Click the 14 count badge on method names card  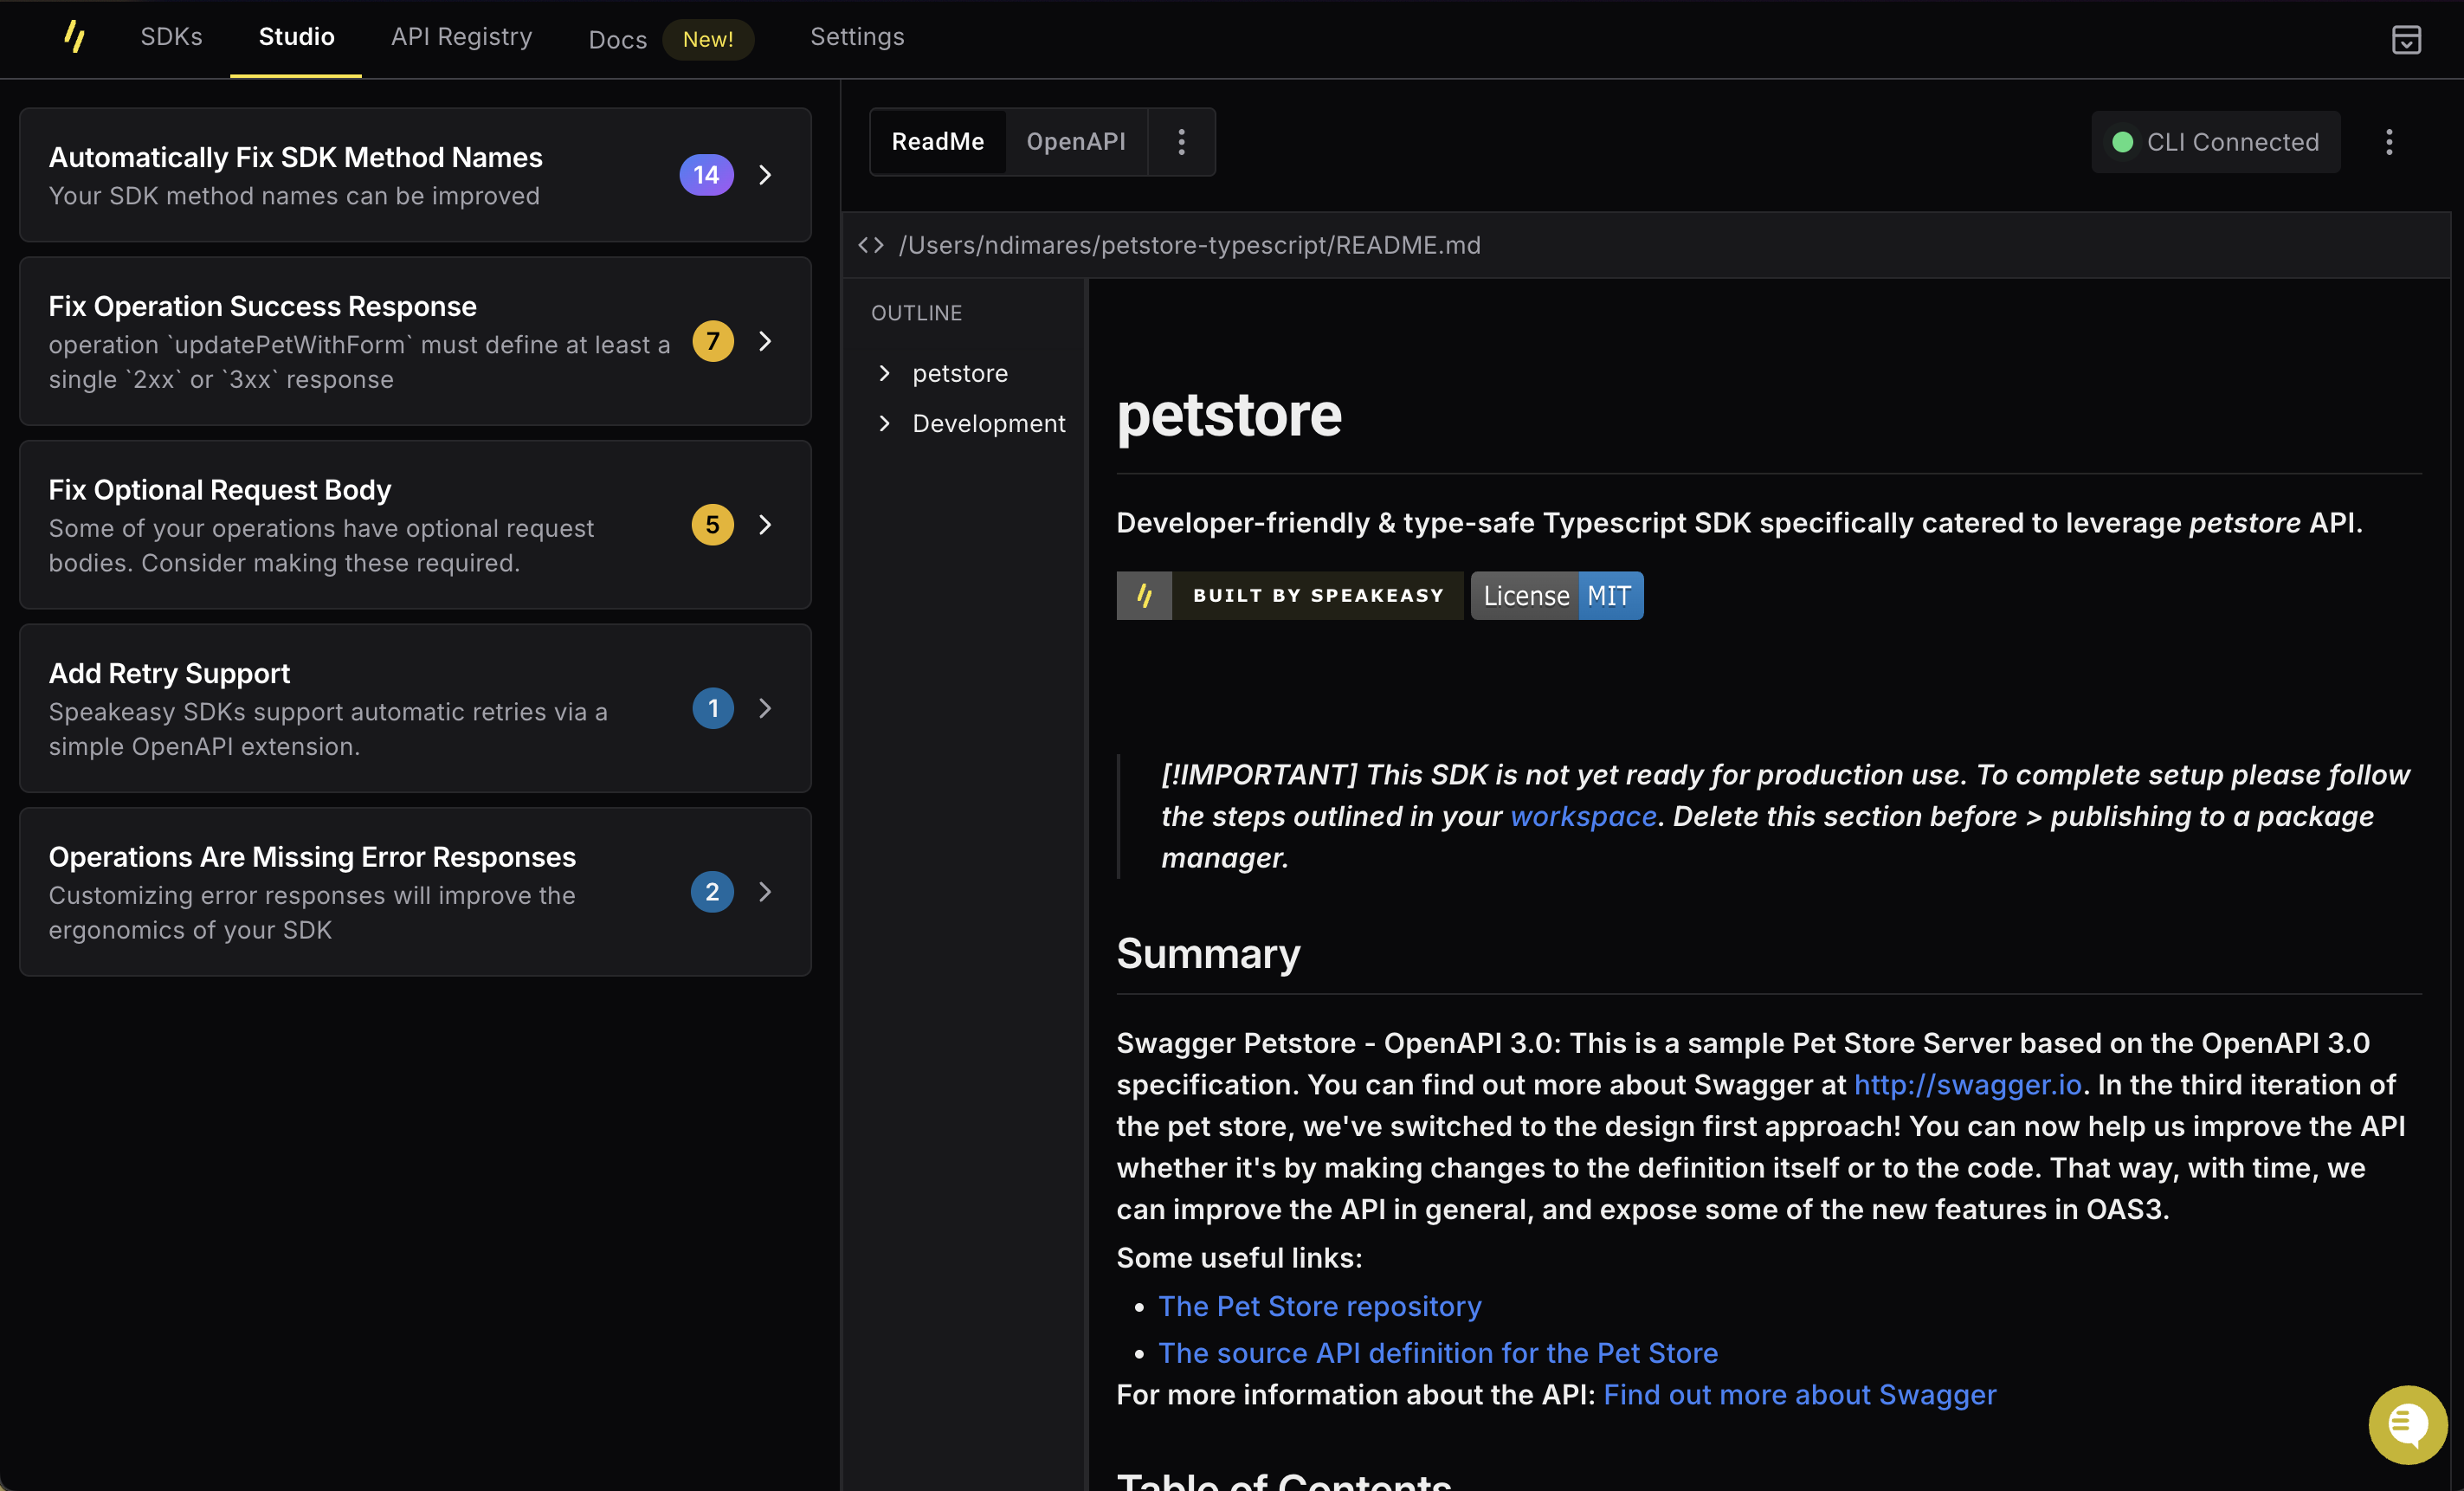click(x=706, y=174)
